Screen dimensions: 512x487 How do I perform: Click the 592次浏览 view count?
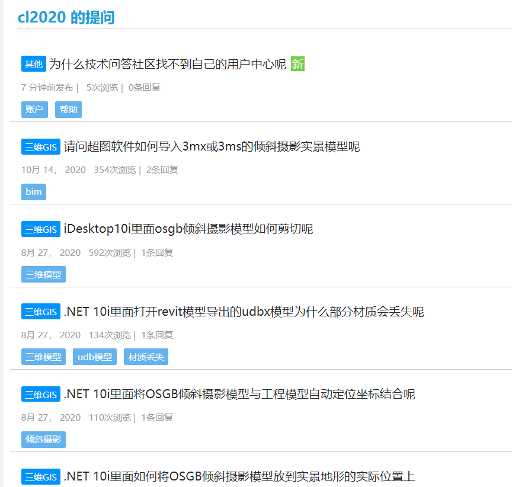110,253
